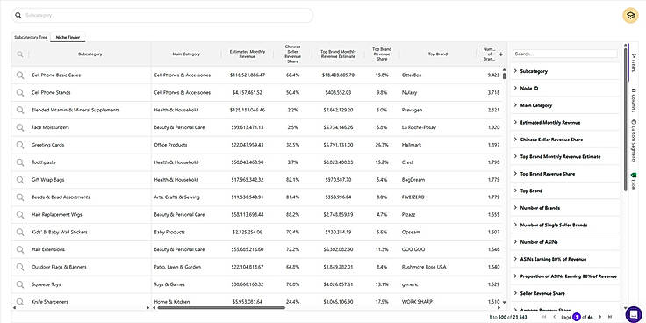Click the magnifier icon for Toothpaste
Image resolution: width=646 pixels, height=323 pixels.
20,162
